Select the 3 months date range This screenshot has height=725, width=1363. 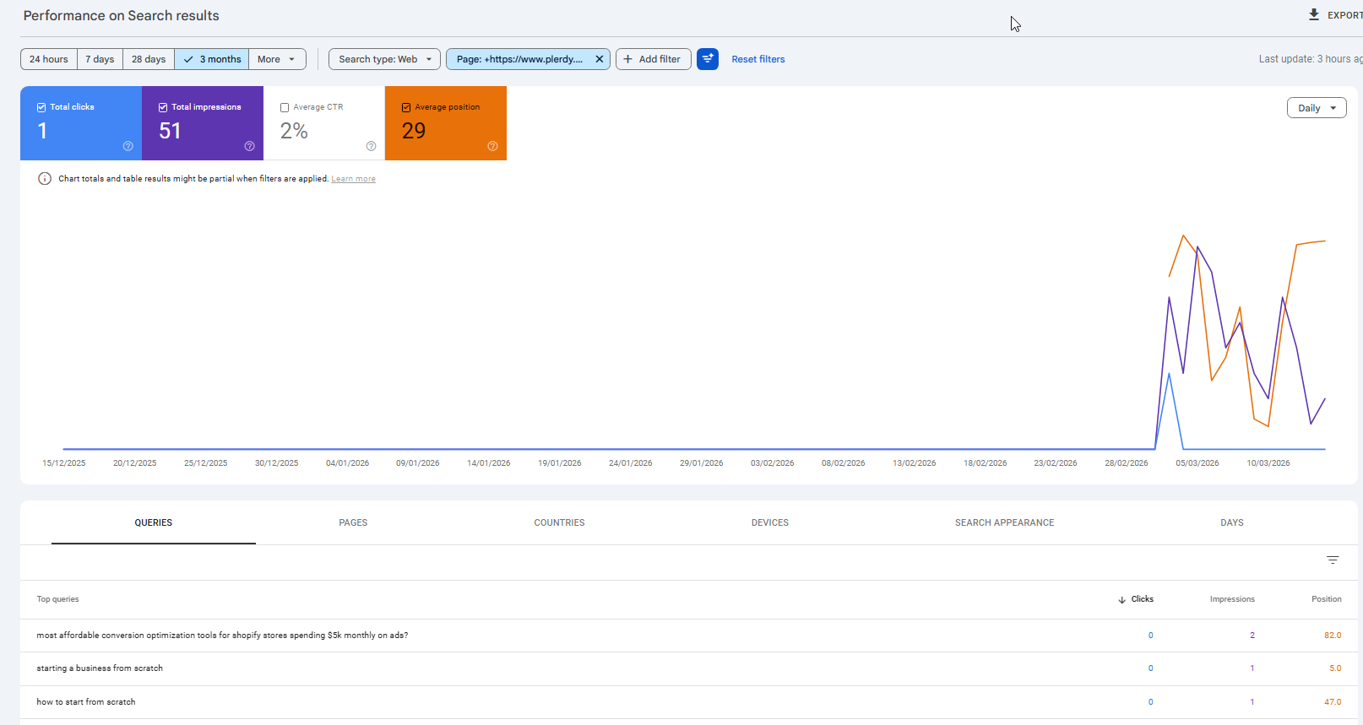pos(212,59)
